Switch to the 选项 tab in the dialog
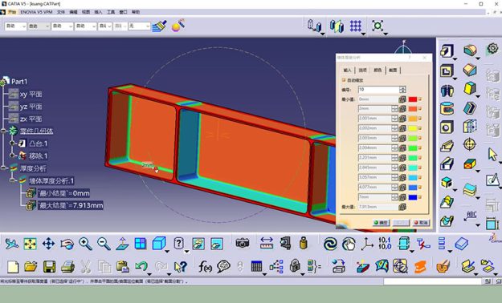Screen dimensions: 502x303 [362, 70]
